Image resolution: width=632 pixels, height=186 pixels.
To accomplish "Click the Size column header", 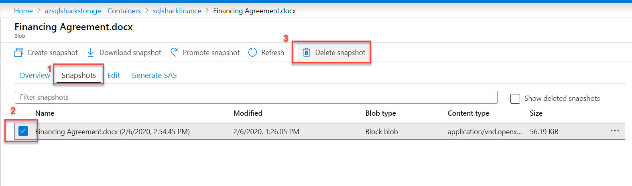I will pyautogui.click(x=536, y=113).
